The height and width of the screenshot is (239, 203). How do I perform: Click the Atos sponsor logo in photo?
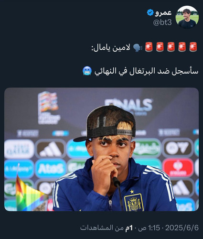(51, 169)
